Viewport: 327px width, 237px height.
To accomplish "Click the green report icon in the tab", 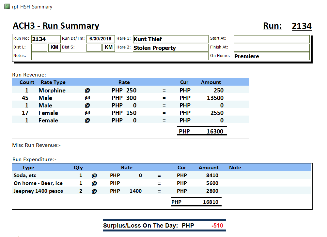I will [x=7, y=7].
